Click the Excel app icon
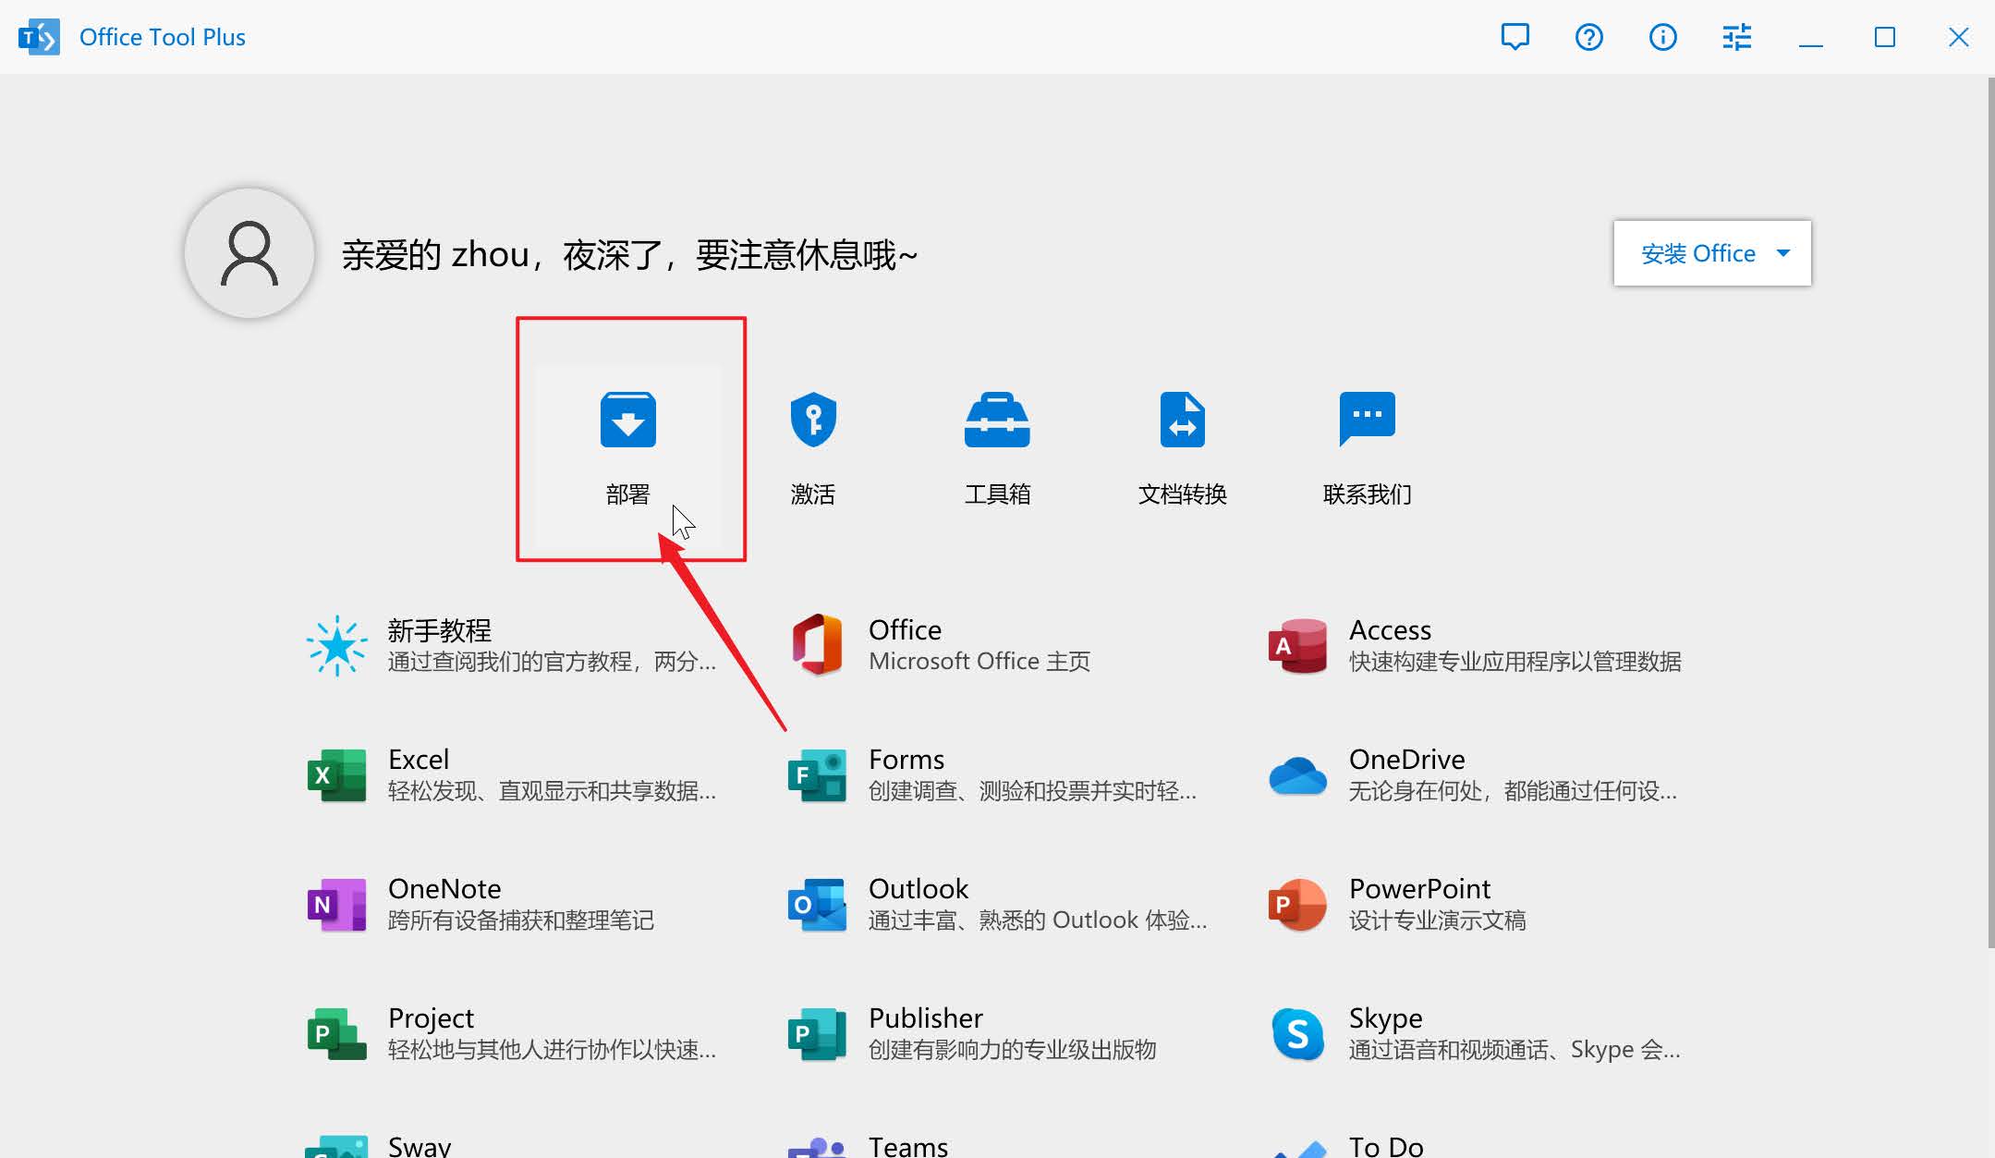Viewport: 1995px width, 1158px height. 336,774
